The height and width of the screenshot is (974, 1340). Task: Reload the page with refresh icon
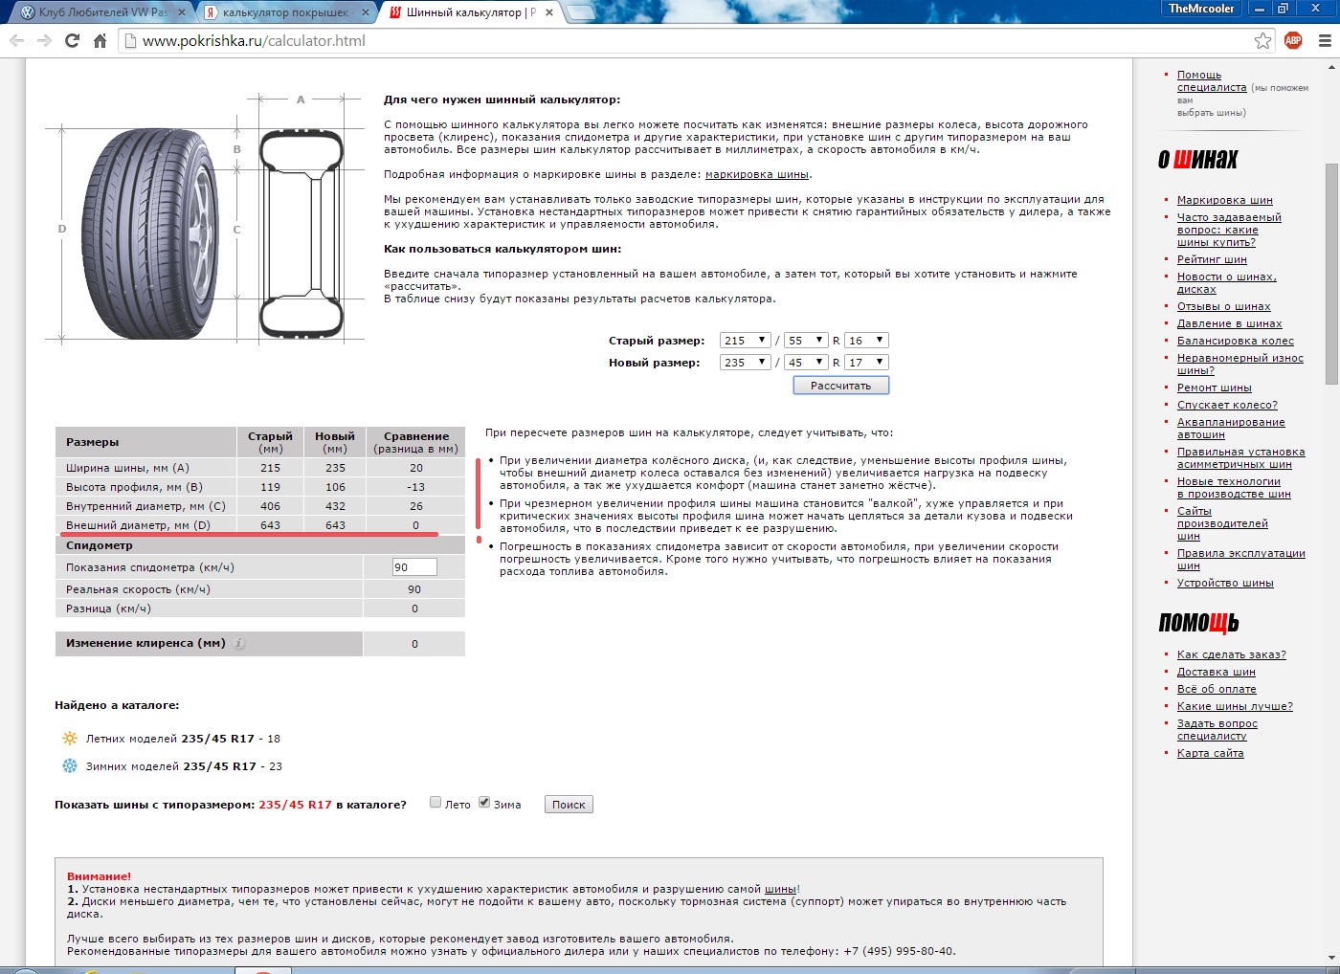[72, 40]
